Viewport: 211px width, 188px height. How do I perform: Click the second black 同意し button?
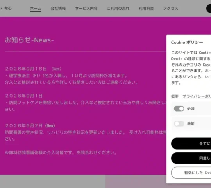tap(191, 158)
